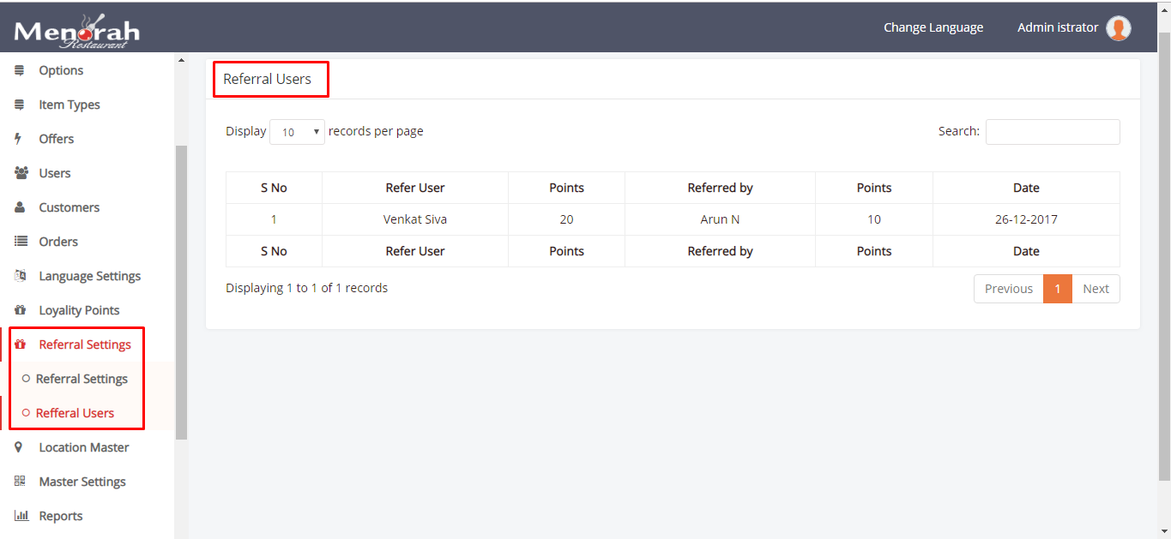Click the Offers lightning icon in sidebar

(x=19, y=138)
